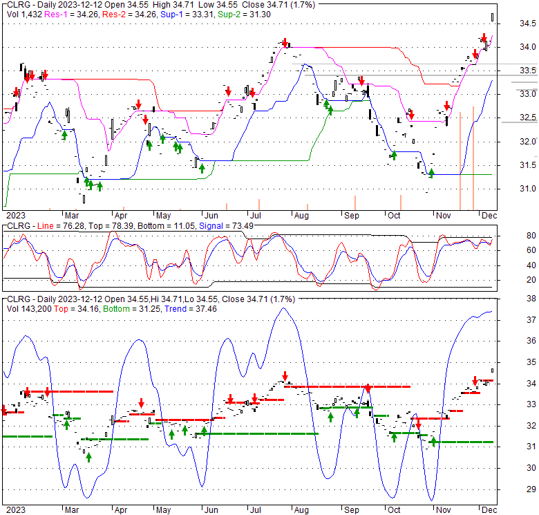Select the 'Apr' month label under the top chart
This screenshot has width=539, height=515.
click(121, 216)
